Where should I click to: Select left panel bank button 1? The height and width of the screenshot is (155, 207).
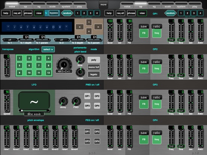point(78,13)
